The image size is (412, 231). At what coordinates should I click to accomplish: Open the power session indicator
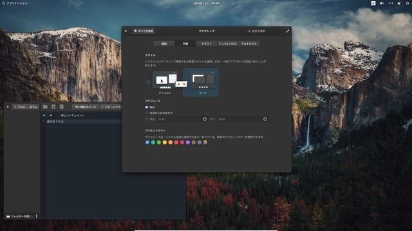pyautogui.click(x=407, y=3)
